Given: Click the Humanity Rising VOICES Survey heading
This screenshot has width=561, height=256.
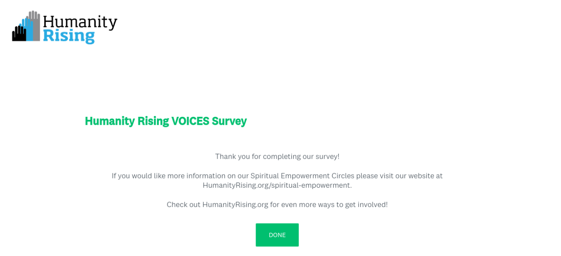Looking at the screenshot, I should point(166,121).
